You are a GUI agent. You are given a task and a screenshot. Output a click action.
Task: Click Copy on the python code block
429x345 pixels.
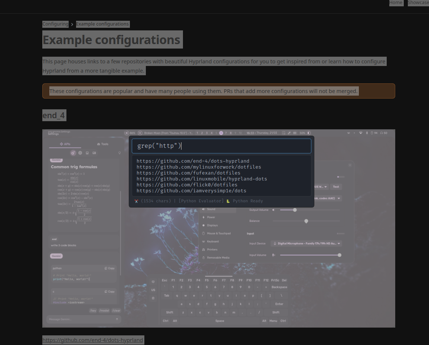tap(110, 268)
